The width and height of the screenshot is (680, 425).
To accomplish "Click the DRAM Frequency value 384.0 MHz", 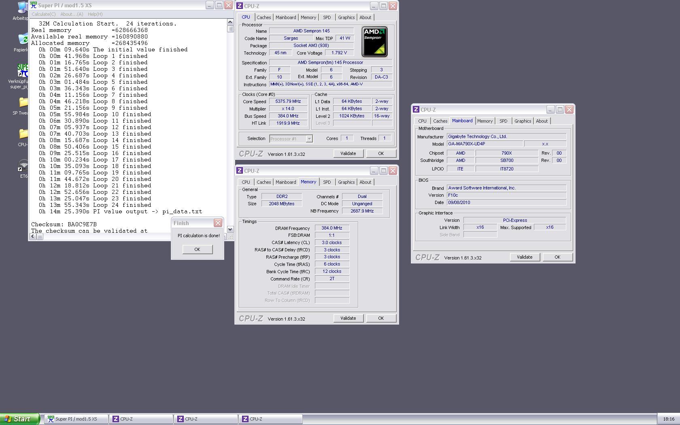I will (x=332, y=228).
